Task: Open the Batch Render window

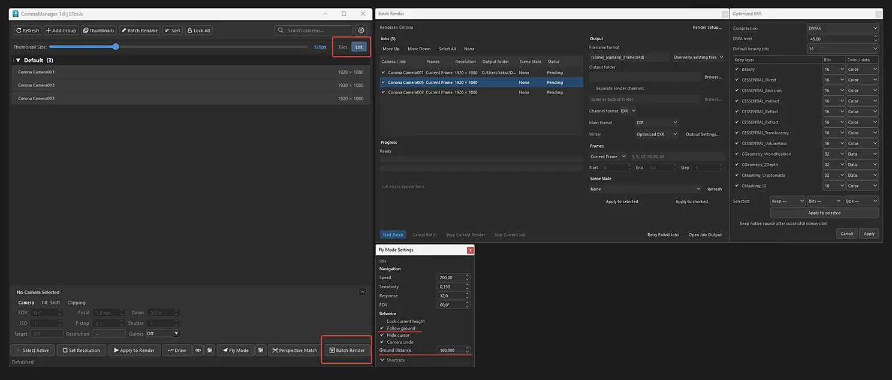Action: (x=346, y=351)
